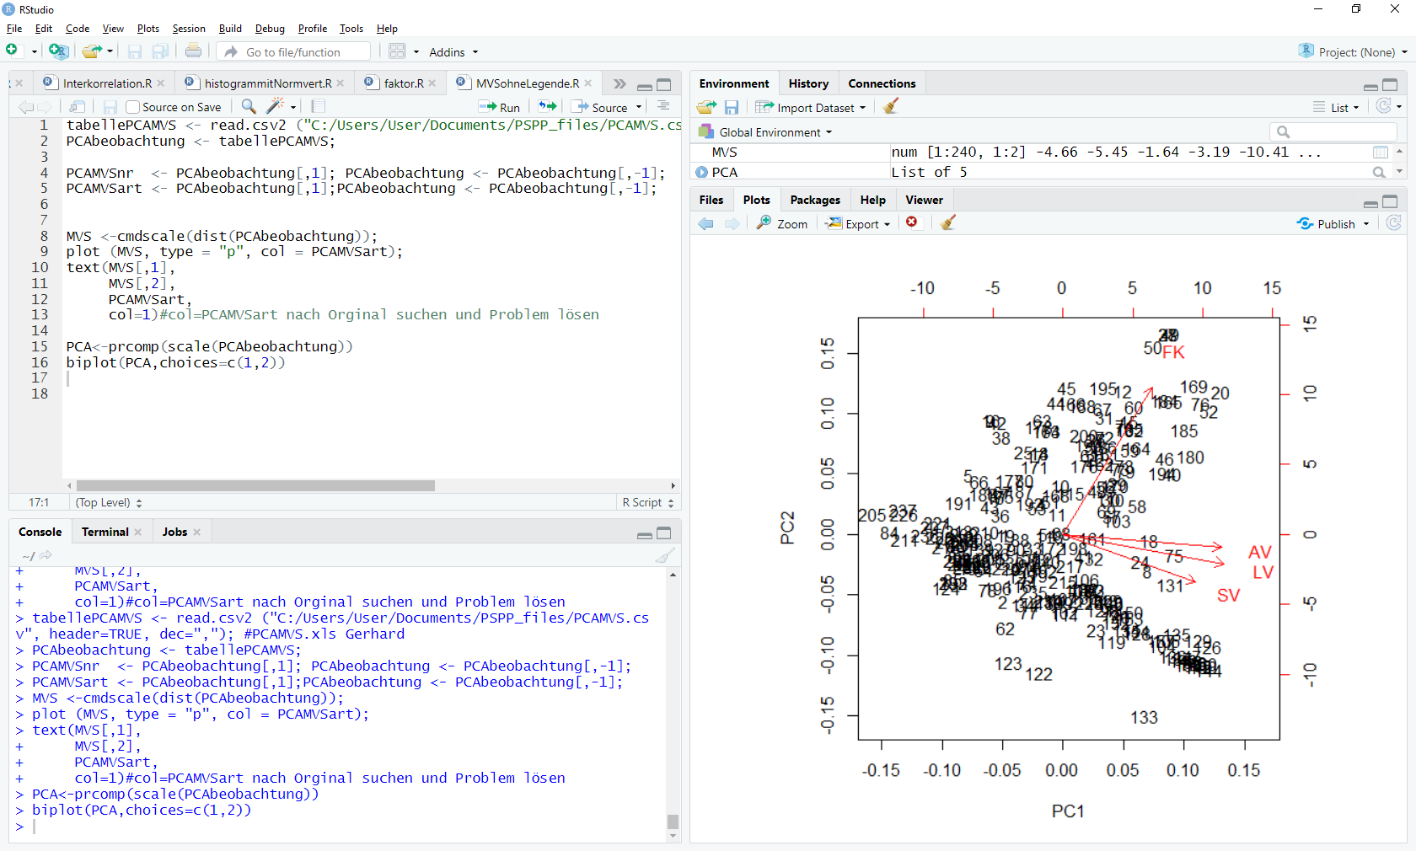The height and width of the screenshot is (851, 1416).
Task: Click the compile report notebook icon
Action: coord(318,106)
